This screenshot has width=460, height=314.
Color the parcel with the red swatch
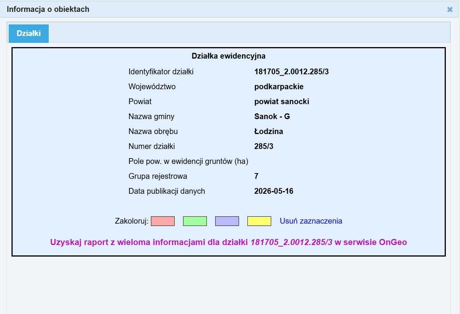[163, 221]
